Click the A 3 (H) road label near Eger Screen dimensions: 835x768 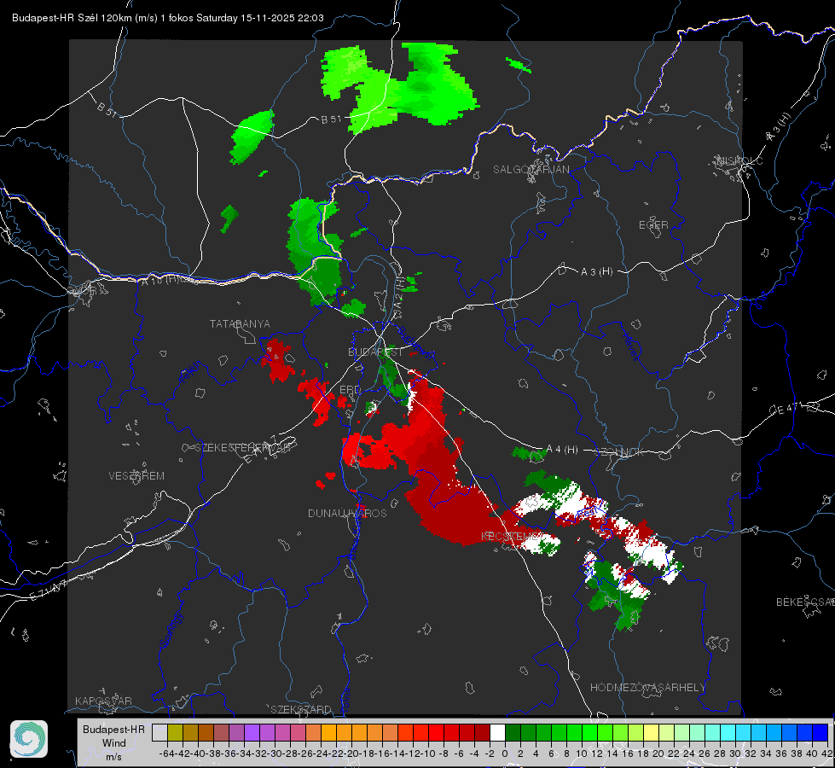596,272
